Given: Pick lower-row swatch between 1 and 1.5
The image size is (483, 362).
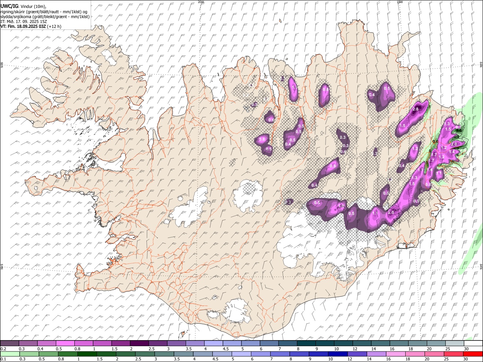Looking at the screenshot, I should point(87,354).
